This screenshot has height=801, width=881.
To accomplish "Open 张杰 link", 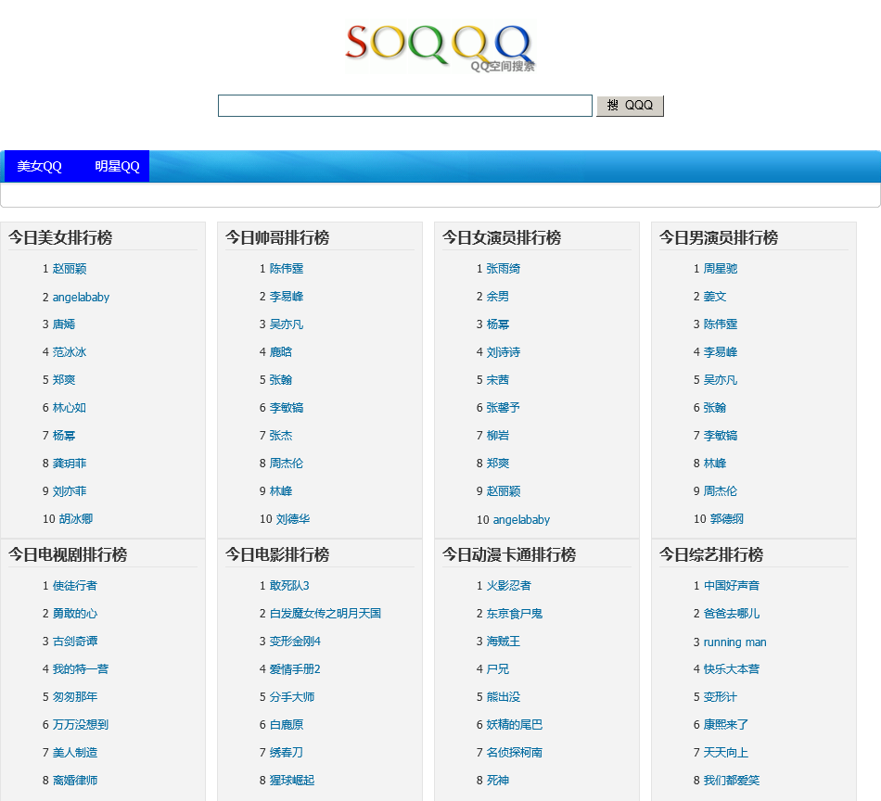I will 280,436.
